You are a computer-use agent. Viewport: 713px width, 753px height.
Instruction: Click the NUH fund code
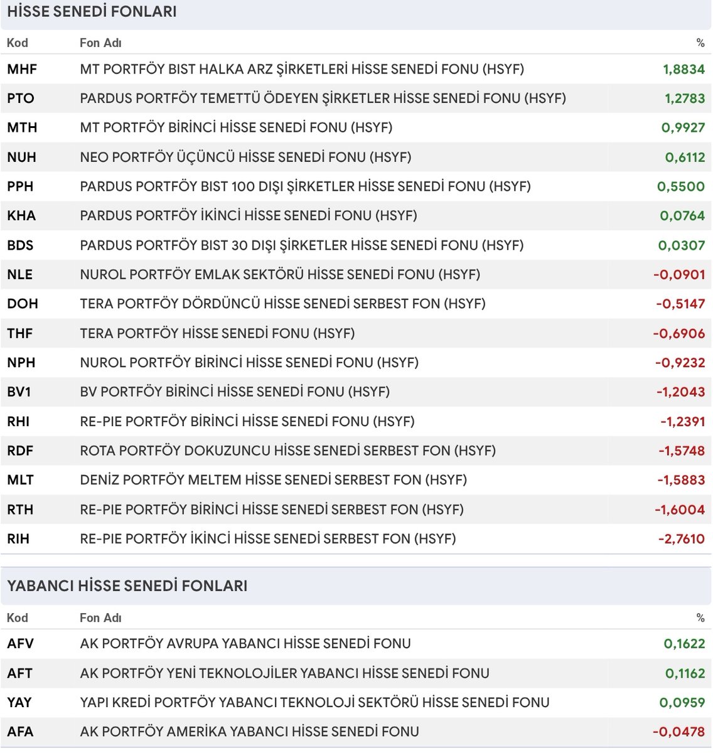pyautogui.click(x=21, y=158)
